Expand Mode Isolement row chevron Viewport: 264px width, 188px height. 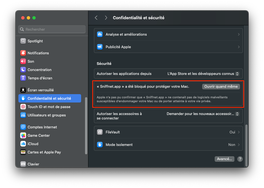click(x=239, y=145)
